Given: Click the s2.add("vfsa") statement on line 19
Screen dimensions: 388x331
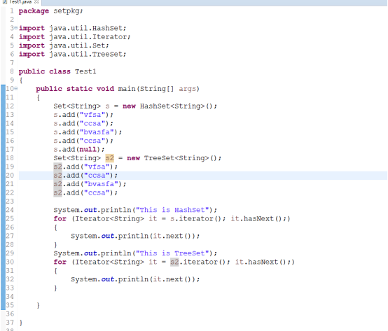Looking at the screenshot, I should (x=85, y=167).
